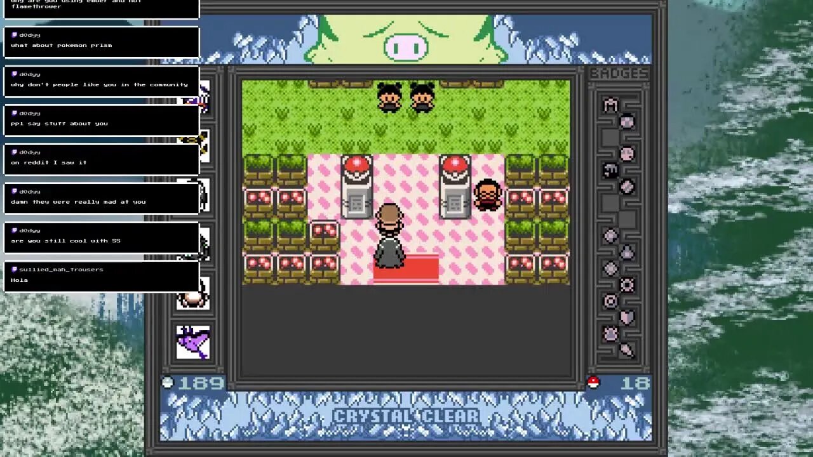Click chat message 'on reddit I saw it'
The image size is (813, 457).
48,162
